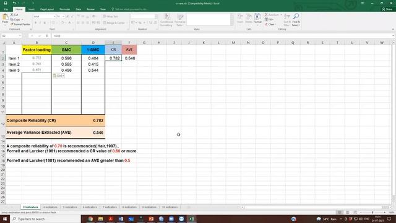
Task: Toggle Wrap Text for the cell
Action: coord(111,17)
